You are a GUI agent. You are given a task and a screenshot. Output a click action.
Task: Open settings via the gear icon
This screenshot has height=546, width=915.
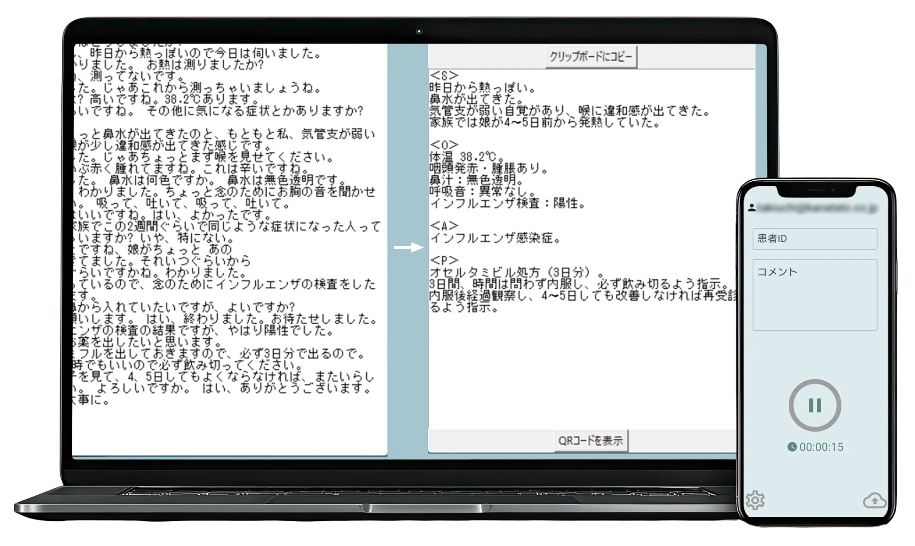pos(755,500)
